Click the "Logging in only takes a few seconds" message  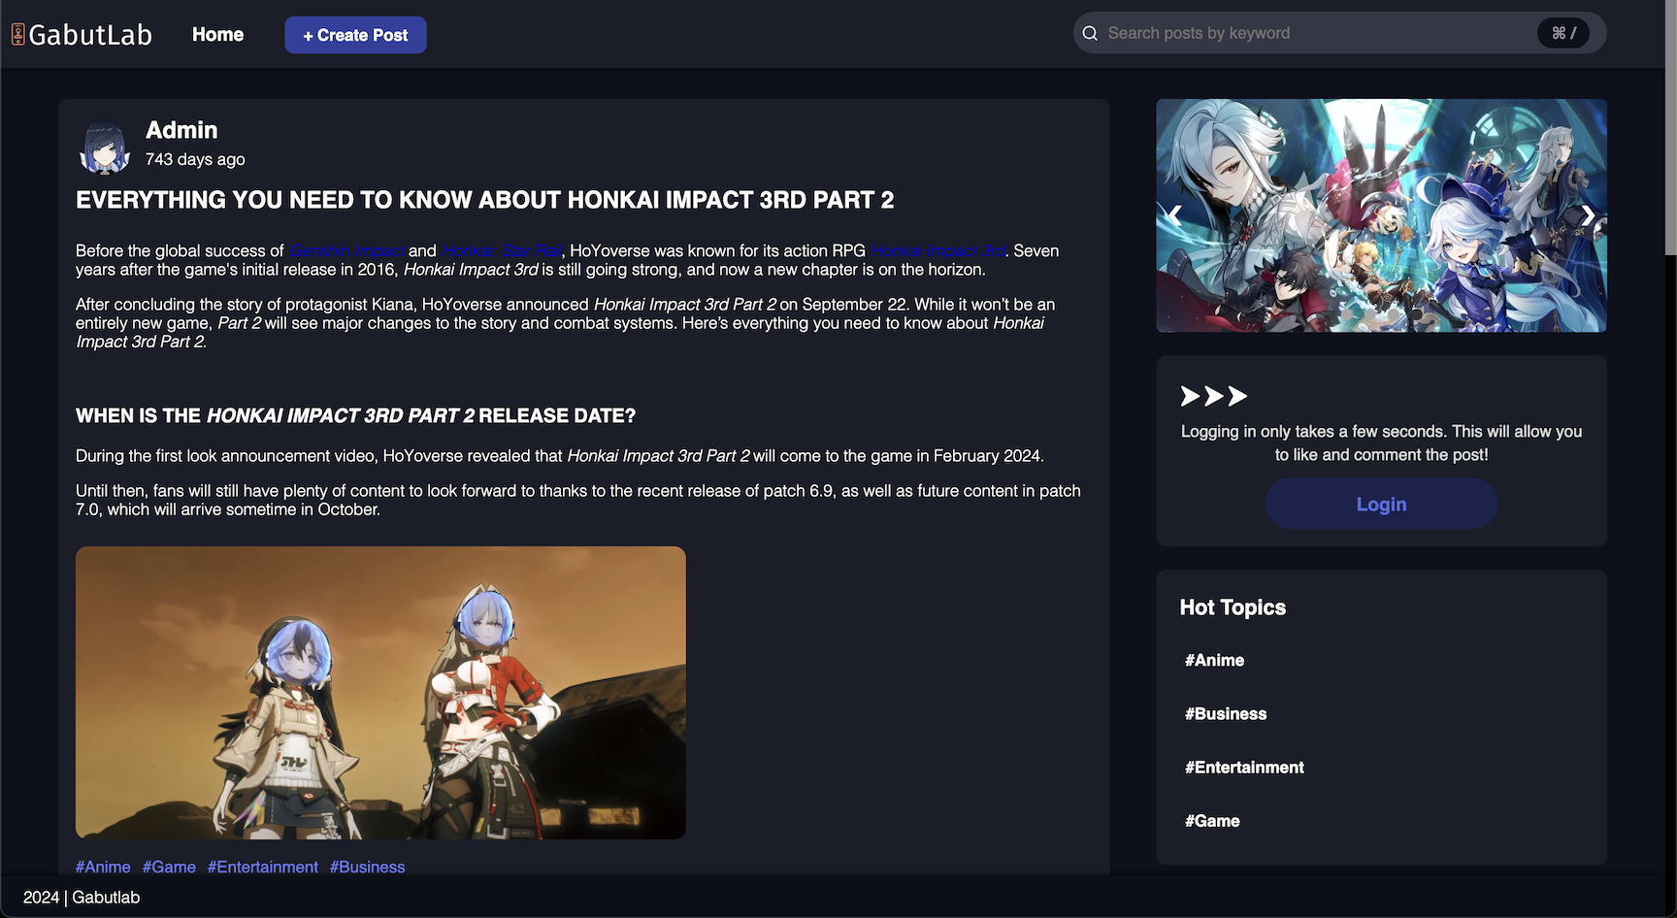(x=1381, y=443)
